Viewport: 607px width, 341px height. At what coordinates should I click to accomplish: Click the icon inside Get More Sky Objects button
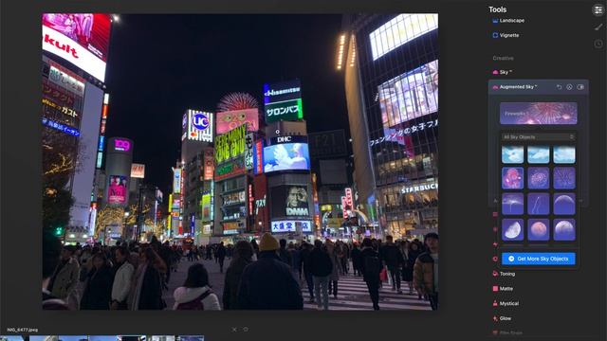click(511, 259)
